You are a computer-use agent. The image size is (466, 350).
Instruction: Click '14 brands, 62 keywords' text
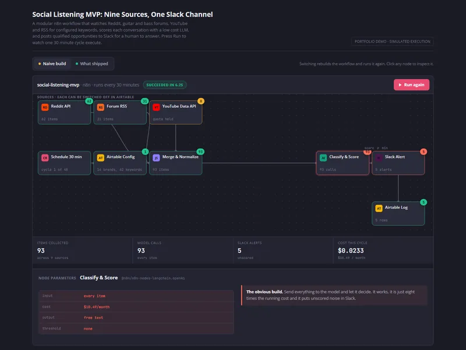pos(119,170)
